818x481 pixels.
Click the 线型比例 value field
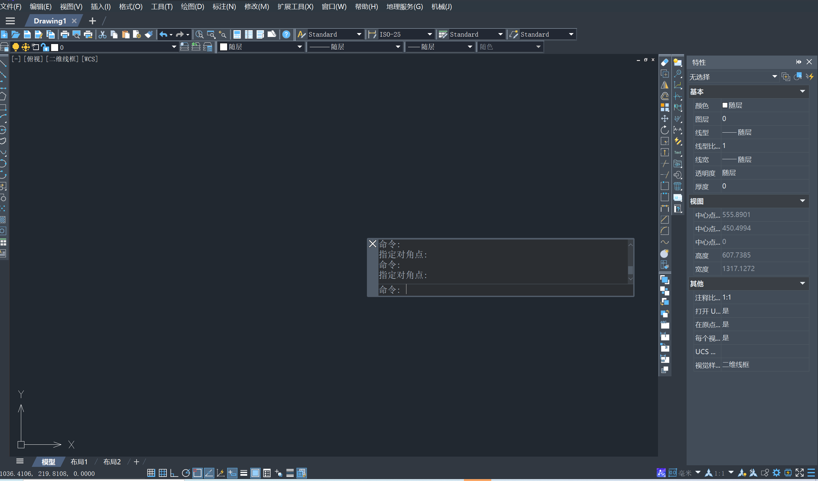[765, 146]
